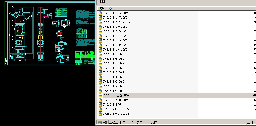The image size is (256, 126).
Task: Click file icon of TH315-ZLY-01.DWG
Action: [101, 100]
